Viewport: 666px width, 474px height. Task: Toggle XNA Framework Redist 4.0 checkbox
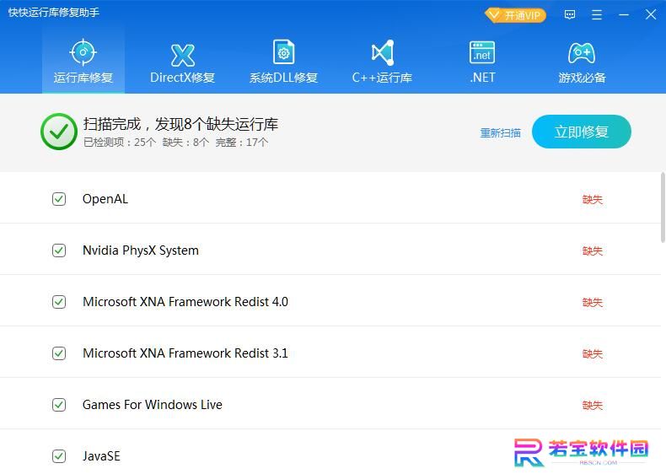(x=59, y=302)
